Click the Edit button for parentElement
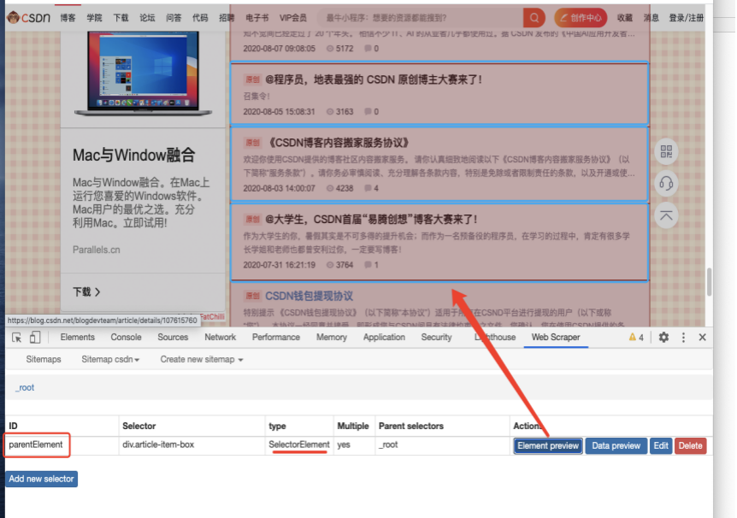 660,445
